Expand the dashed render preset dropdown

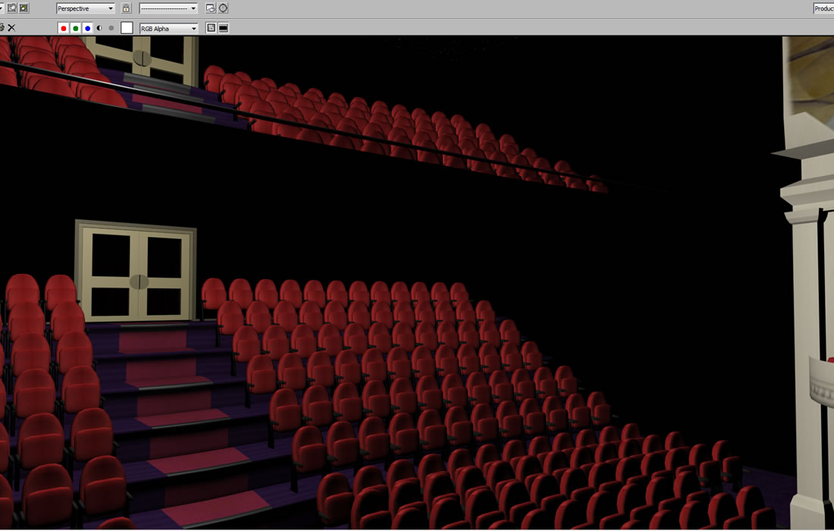(168, 8)
